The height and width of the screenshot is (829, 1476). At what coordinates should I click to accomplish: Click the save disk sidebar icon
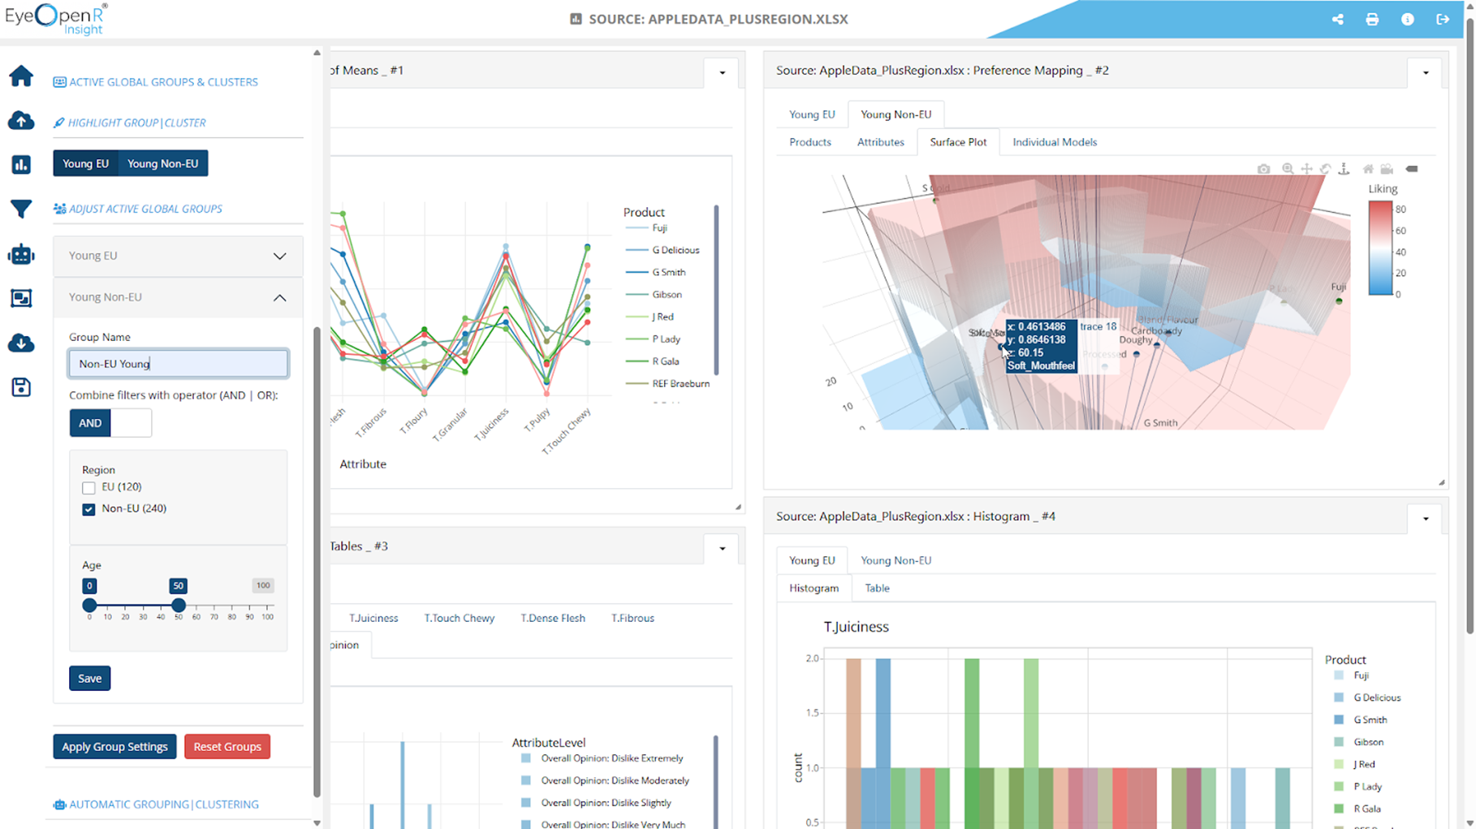[21, 387]
